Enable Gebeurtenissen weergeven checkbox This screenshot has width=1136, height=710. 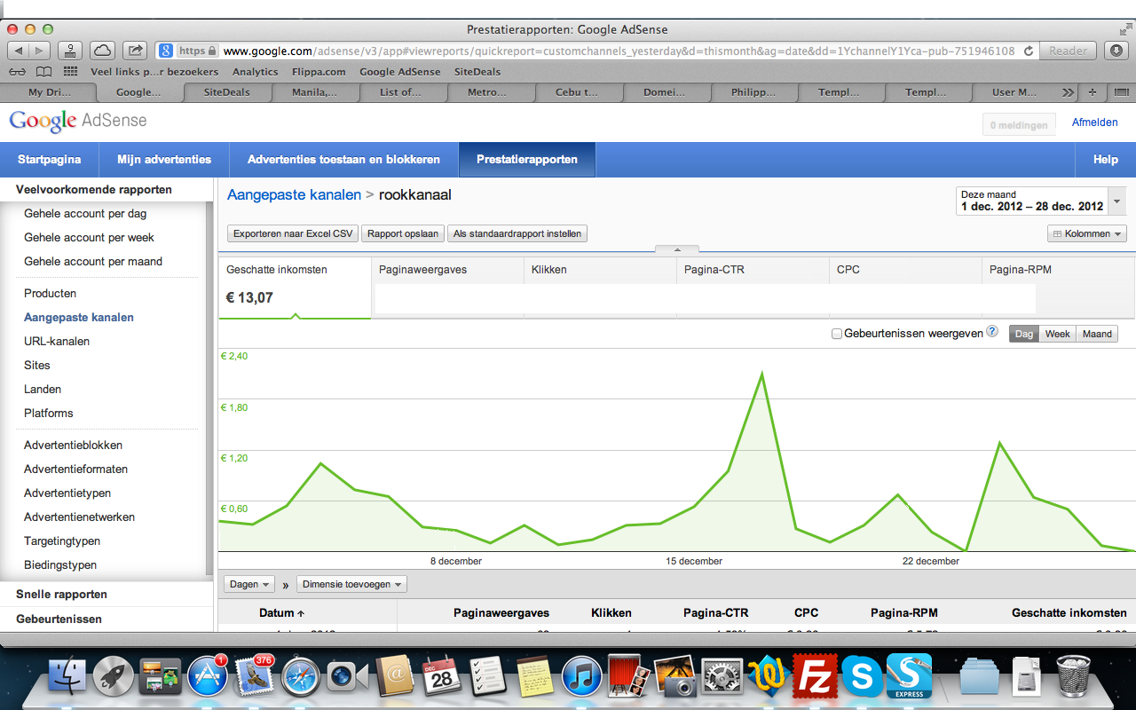pos(837,334)
